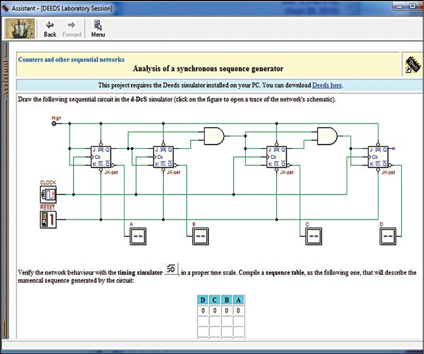Click the CLOCK input component
The image size is (424, 354).
click(x=49, y=194)
